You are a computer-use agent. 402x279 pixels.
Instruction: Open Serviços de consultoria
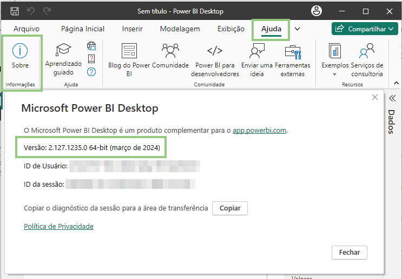tap(367, 60)
